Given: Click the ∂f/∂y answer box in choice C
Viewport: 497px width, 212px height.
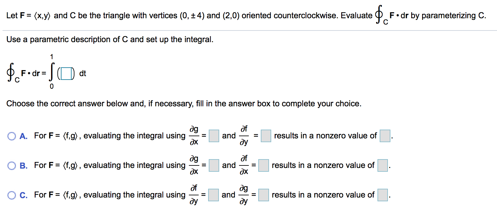Looking at the screenshot, I should coord(213,195).
